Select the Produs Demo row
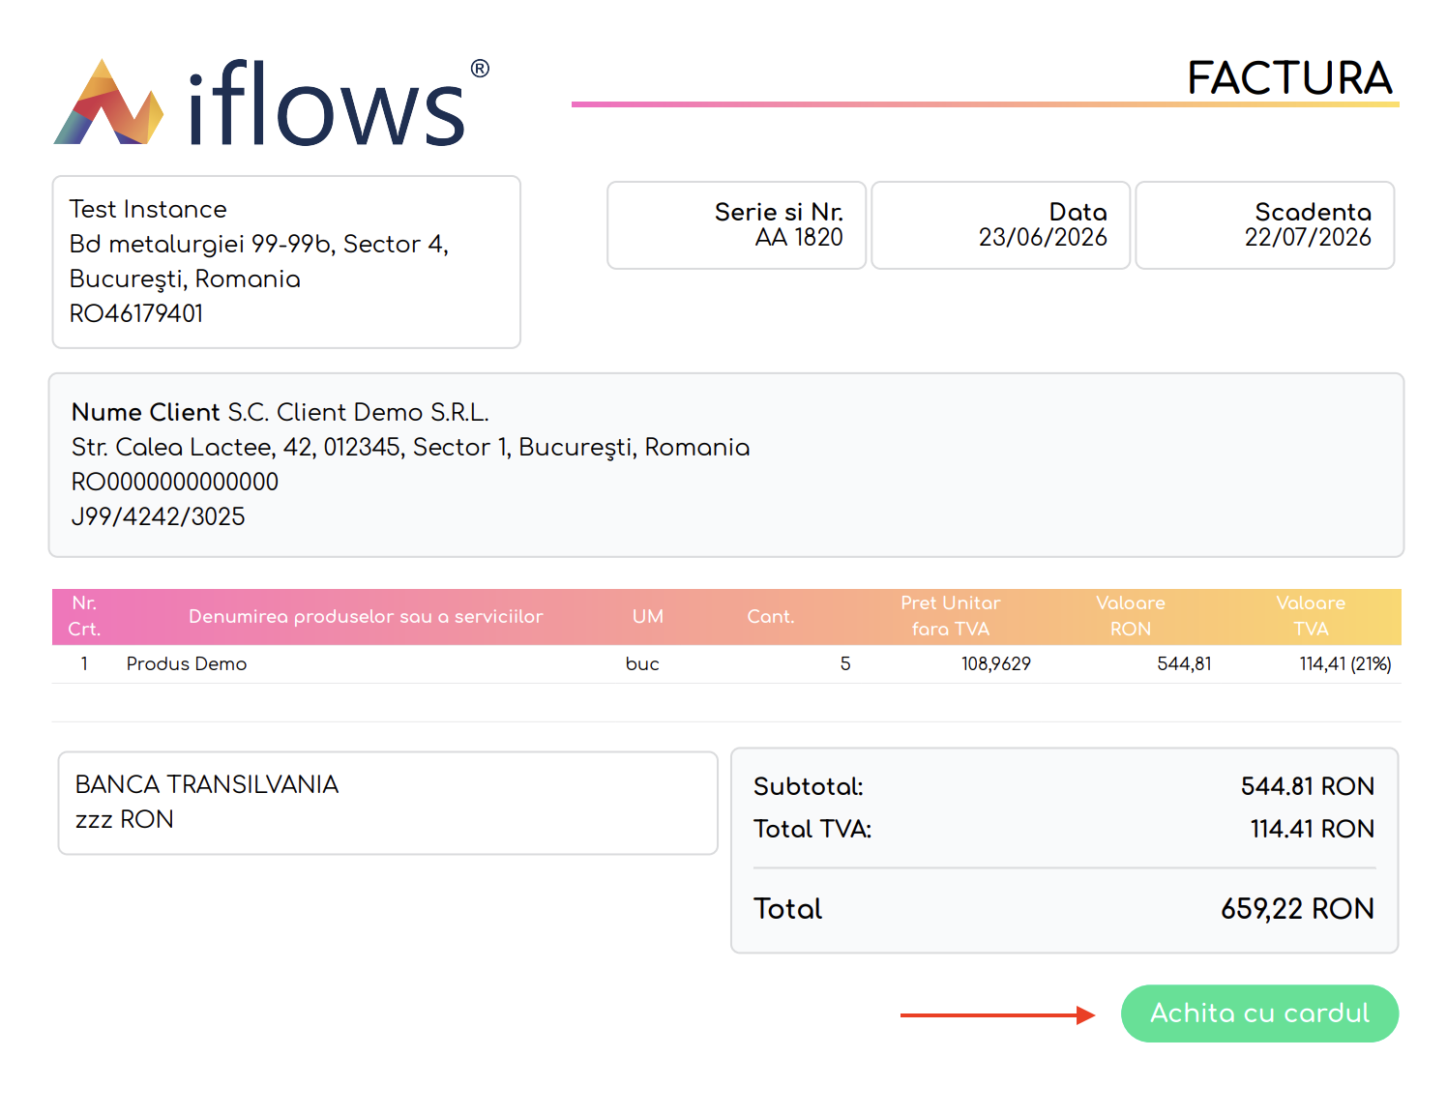The width and height of the screenshot is (1447, 1116). tap(726, 664)
